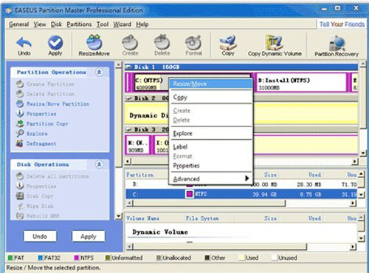
Task: Start Defragment from sidebar
Action: coord(36,144)
